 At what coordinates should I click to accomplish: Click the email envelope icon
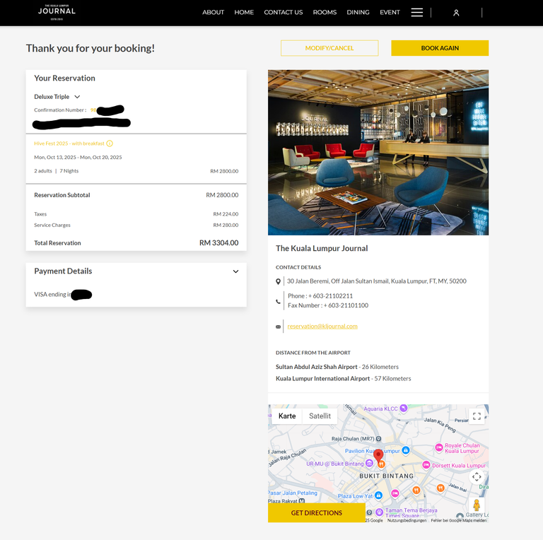pos(278,327)
